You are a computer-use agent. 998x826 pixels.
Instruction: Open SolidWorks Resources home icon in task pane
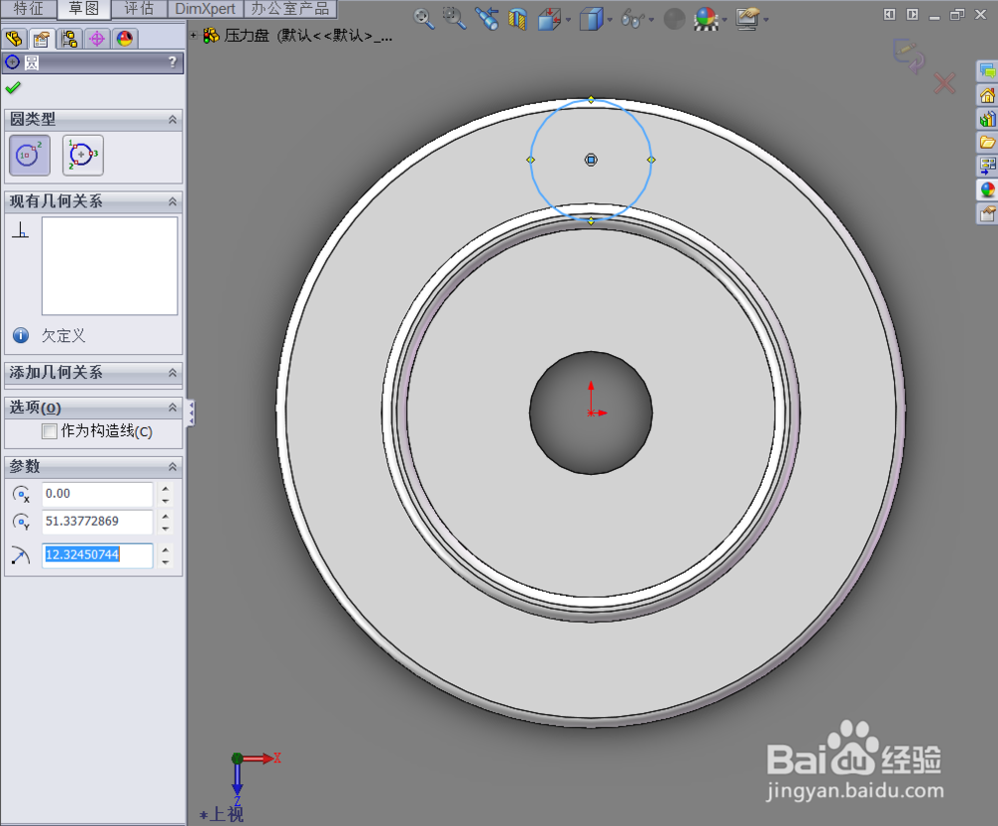pyautogui.click(x=987, y=96)
